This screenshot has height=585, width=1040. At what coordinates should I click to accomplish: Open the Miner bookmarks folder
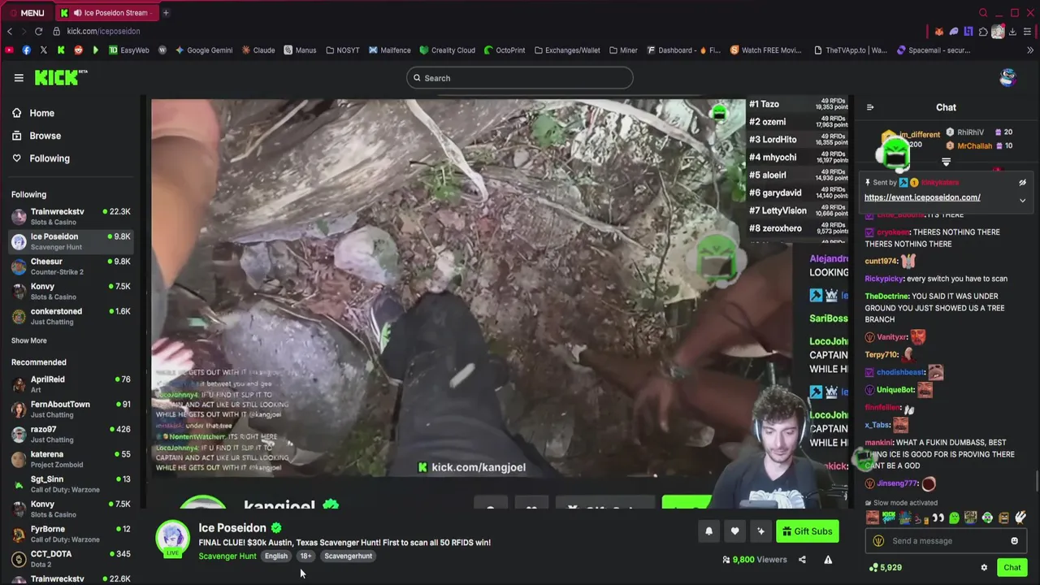click(622, 50)
